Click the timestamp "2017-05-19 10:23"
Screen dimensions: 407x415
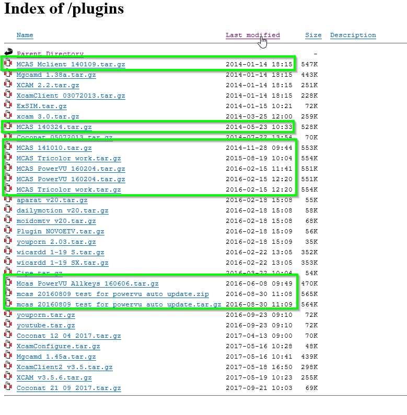click(x=259, y=378)
